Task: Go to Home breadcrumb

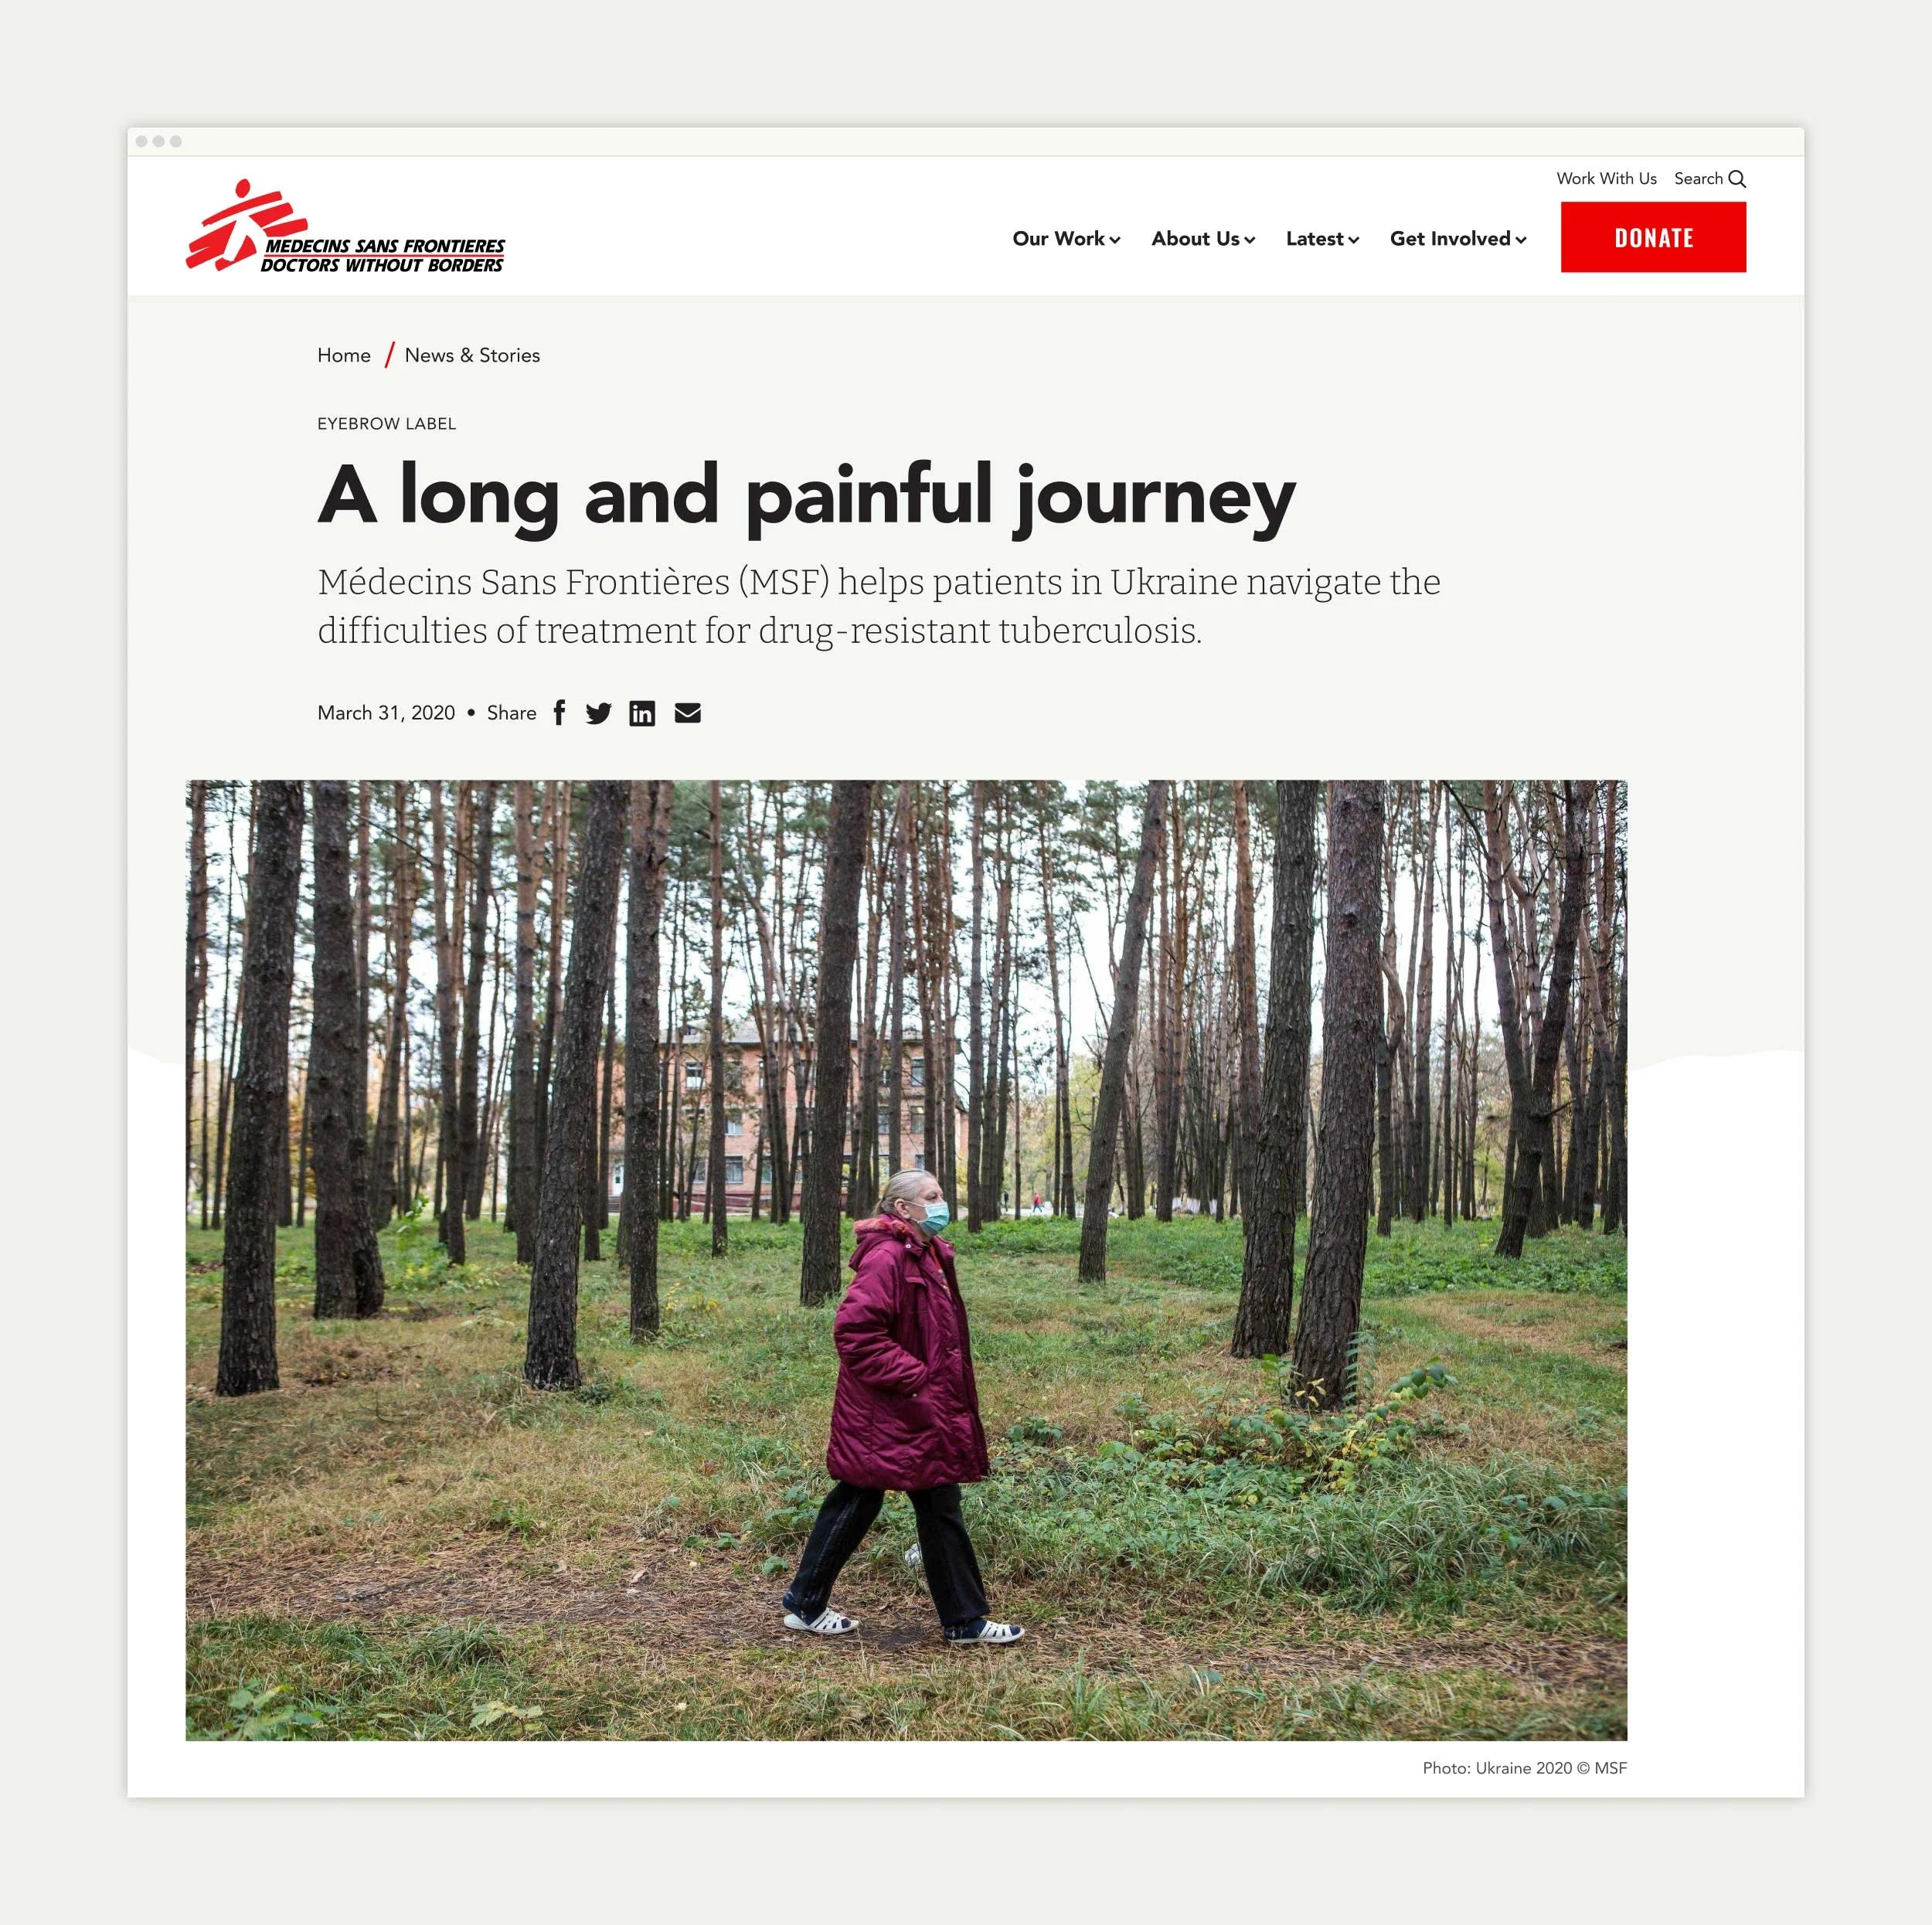Action: click(344, 355)
